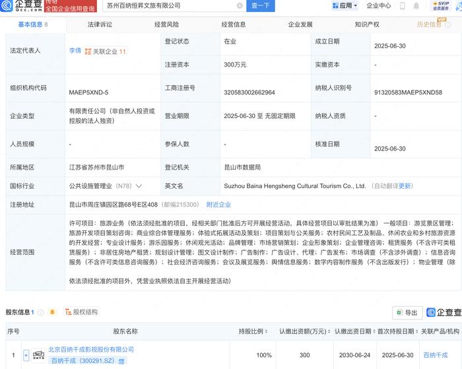The height and width of the screenshot is (369, 462).
Task: Switch to 经营信息 tab
Action: [234, 24]
